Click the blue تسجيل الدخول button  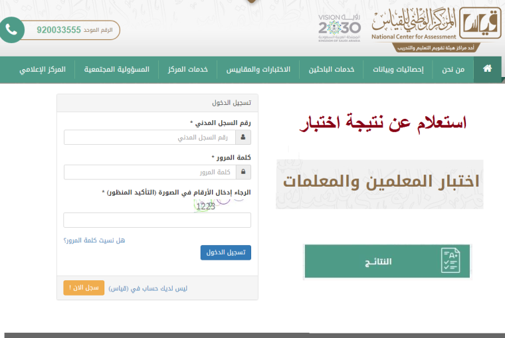(x=226, y=252)
